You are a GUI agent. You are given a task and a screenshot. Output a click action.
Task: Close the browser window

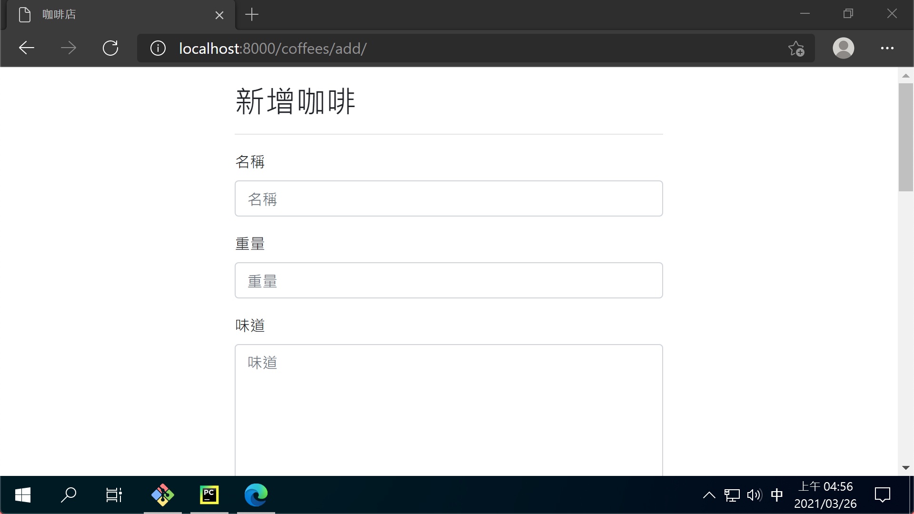point(892,14)
